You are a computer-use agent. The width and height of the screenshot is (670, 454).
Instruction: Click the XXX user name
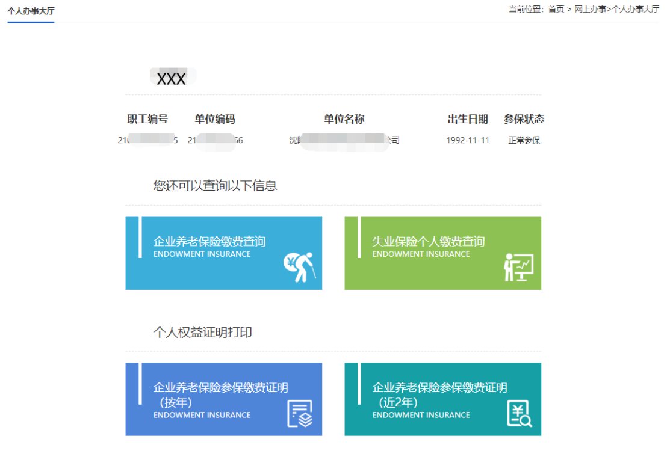click(x=171, y=79)
